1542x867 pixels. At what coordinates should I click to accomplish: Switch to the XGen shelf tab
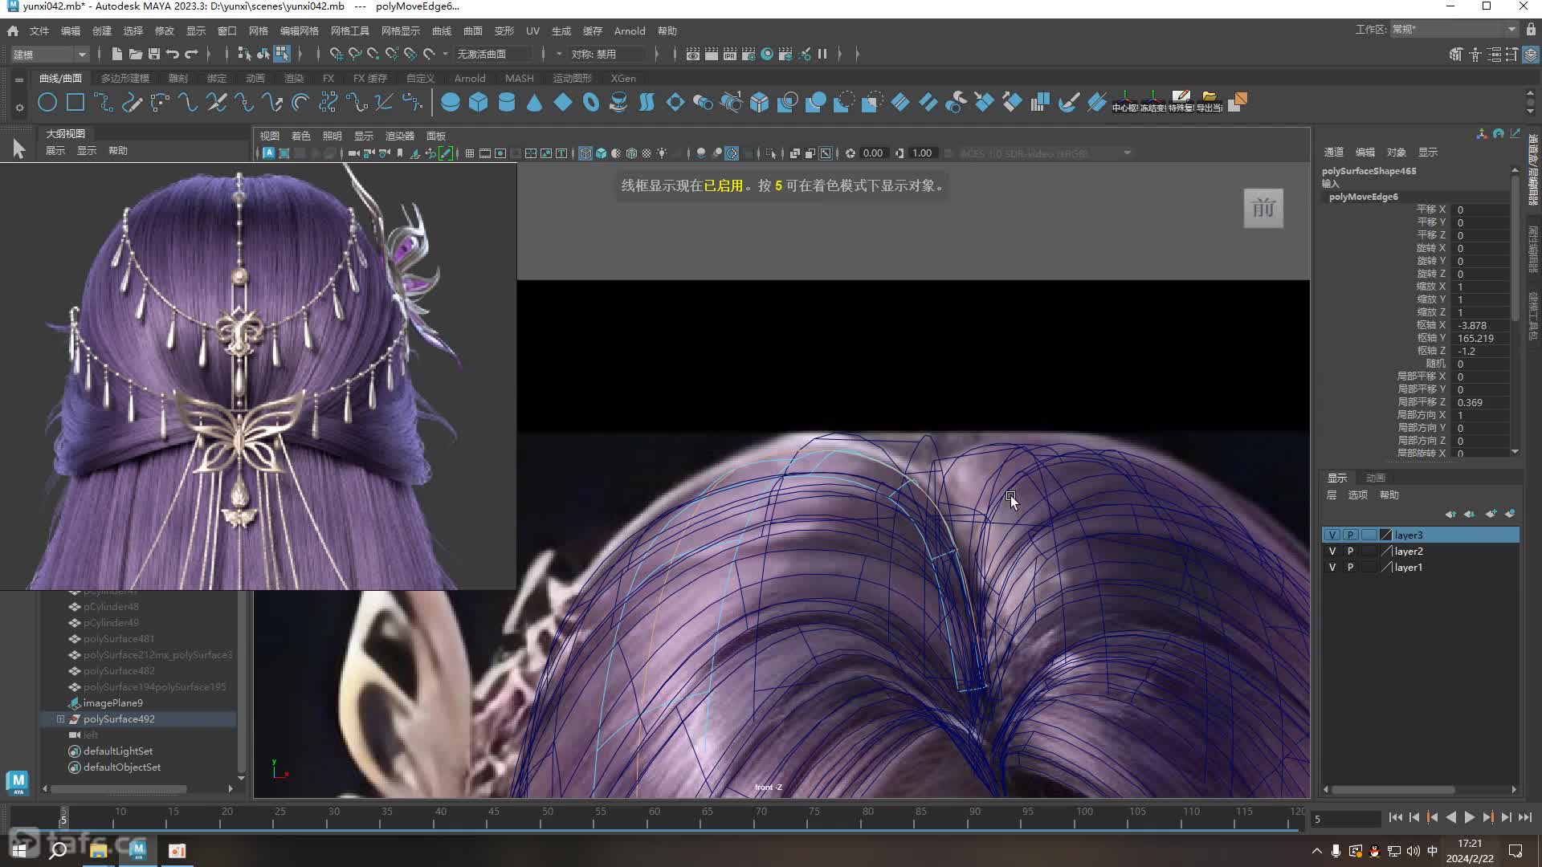(623, 78)
